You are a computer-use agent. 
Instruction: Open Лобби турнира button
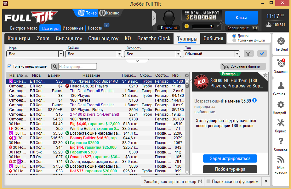point(230,169)
